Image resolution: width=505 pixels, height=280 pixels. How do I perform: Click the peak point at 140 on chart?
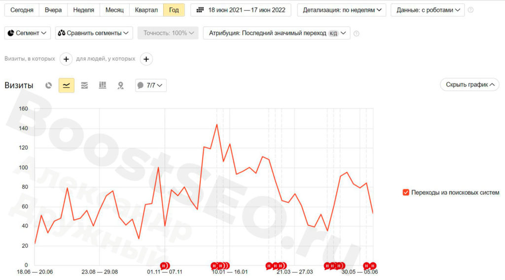click(217, 125)
